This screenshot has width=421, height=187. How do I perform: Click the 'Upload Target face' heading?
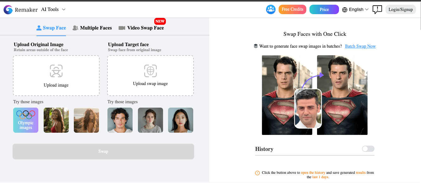click(128, 45)
